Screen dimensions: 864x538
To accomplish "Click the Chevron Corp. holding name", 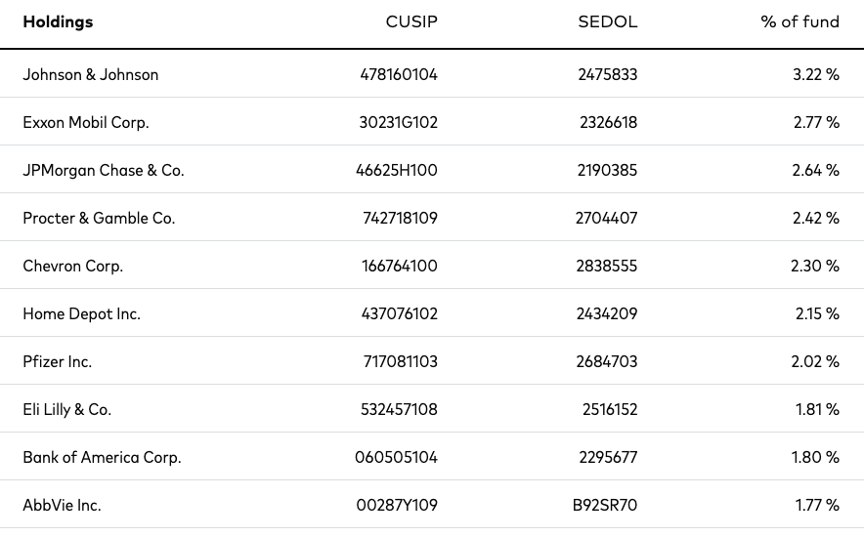I will [x=72, y=266].
